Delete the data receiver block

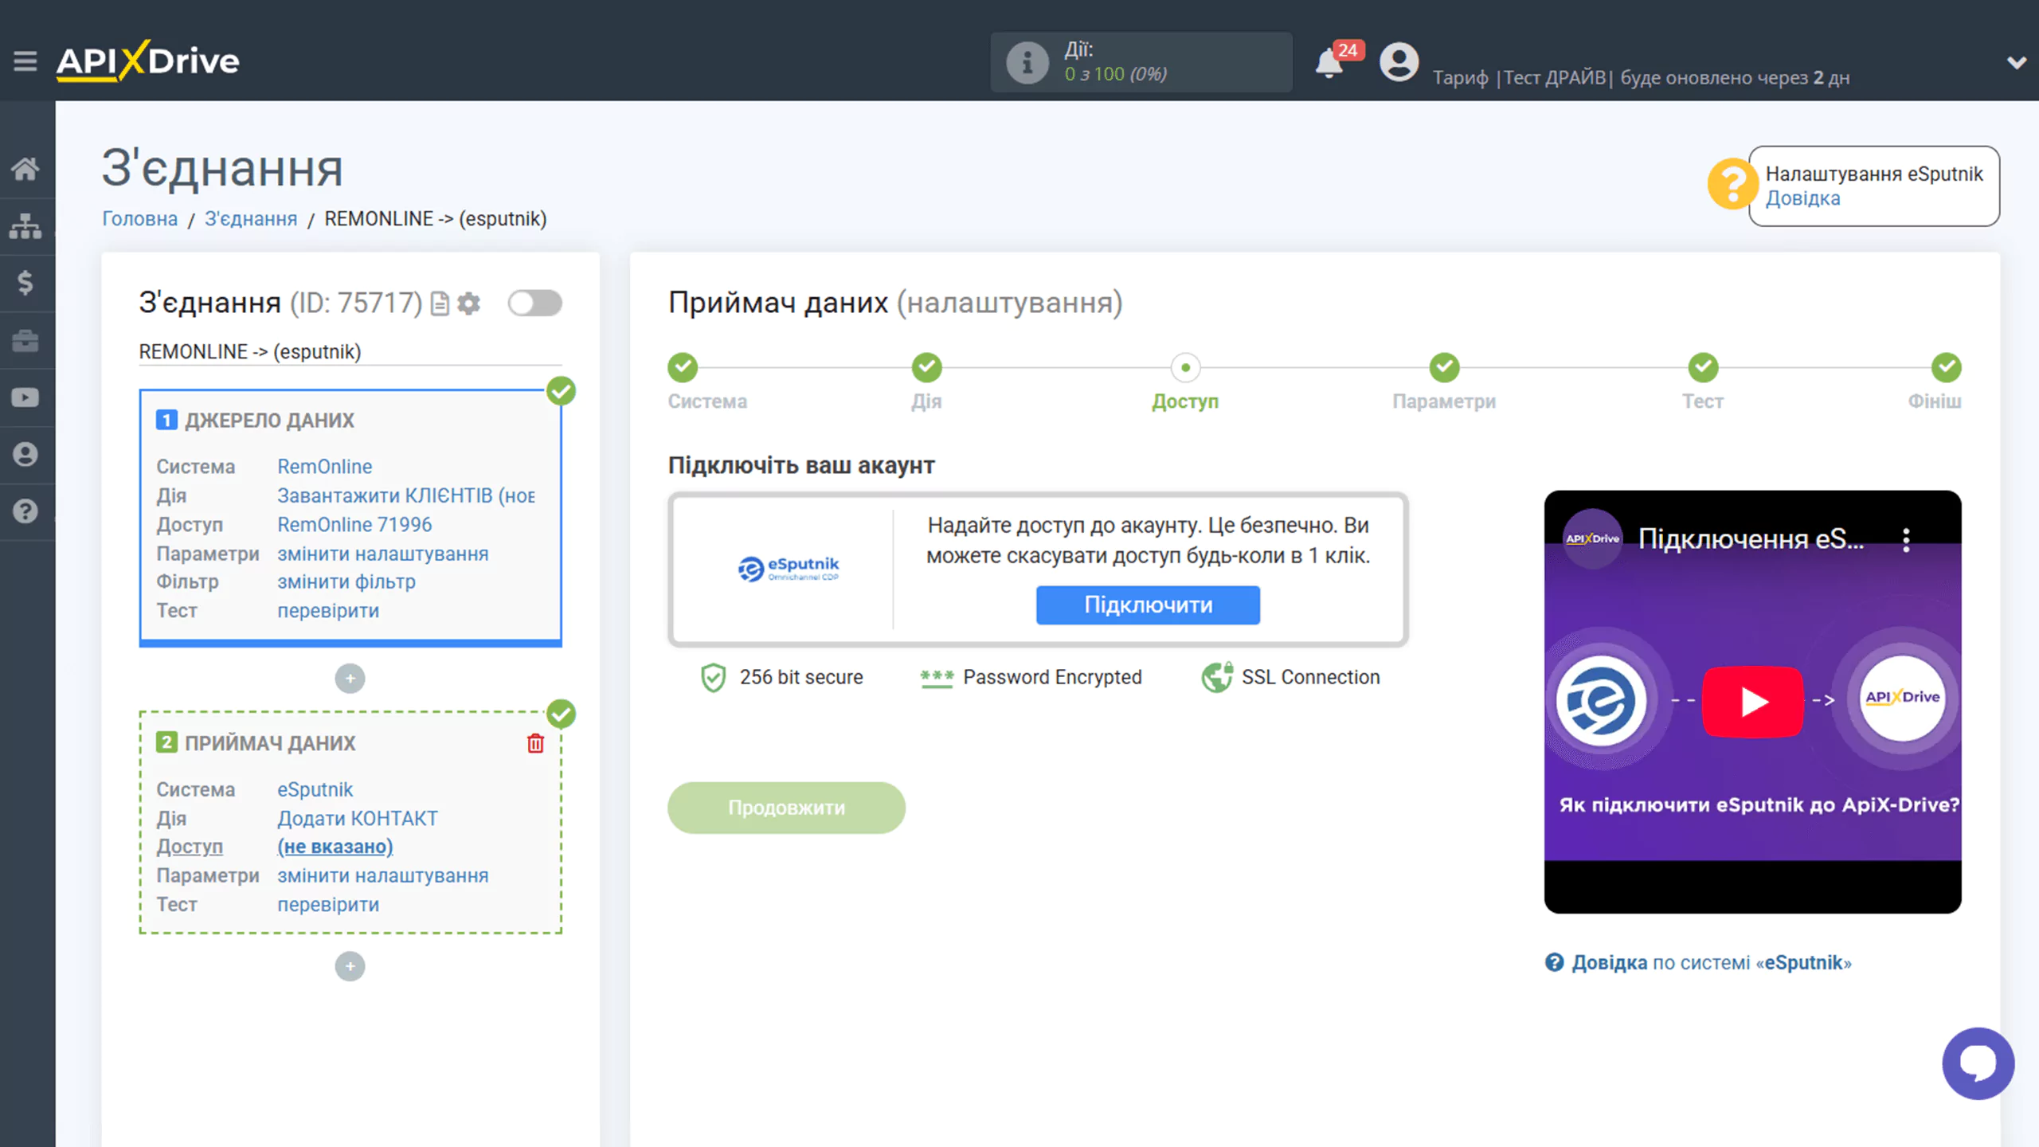tap(535, 743)
